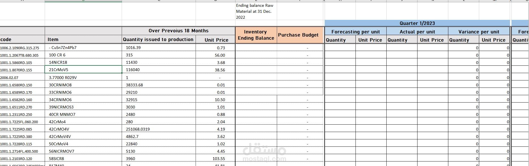Click Ending balance Raw Material note cell
This screenshot has width=529, height=166.
point(256,11)
